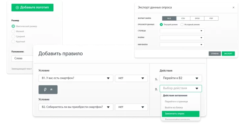The height and width of the screenshot is (124, 247).
Task: Open the Перейти к В2 action dropdown
Action: coord(181,78)
